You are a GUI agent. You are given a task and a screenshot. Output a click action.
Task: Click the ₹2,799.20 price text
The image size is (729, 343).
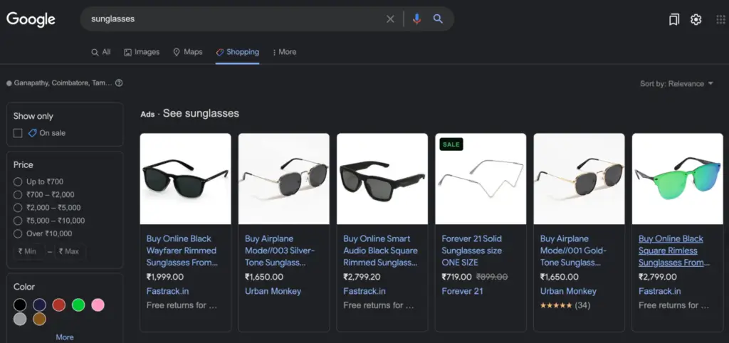coord(362,278)
